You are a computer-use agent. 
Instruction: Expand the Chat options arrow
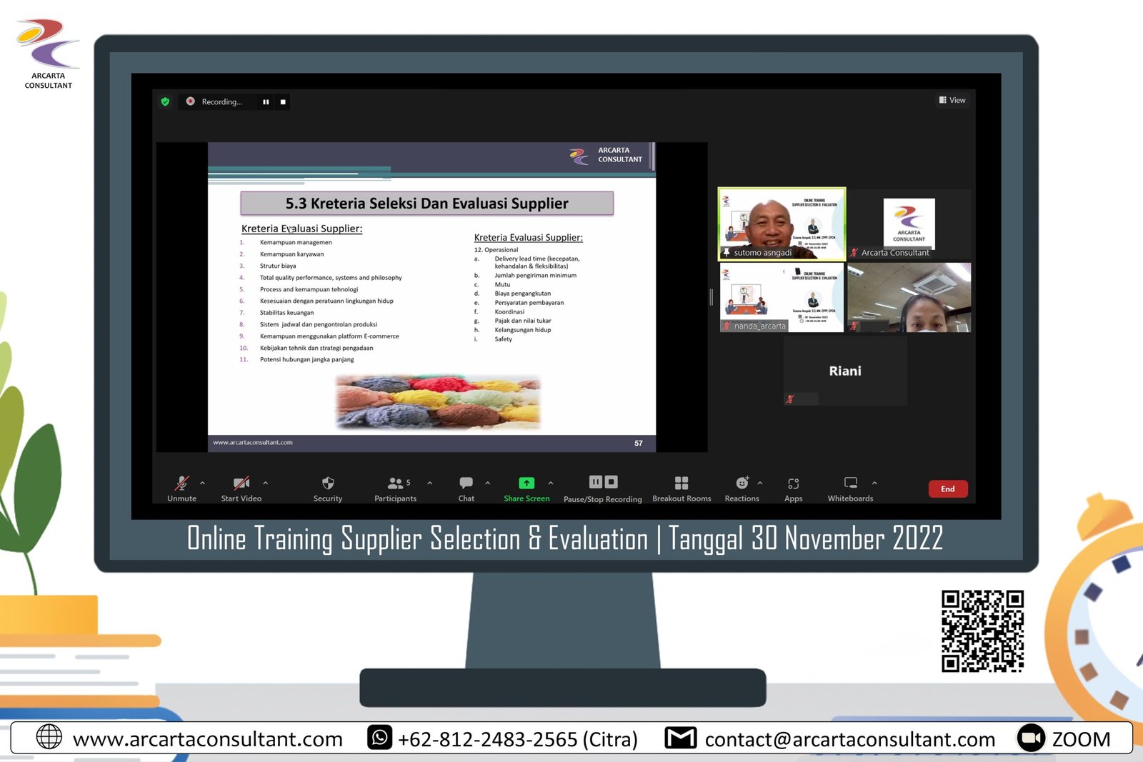488,483
